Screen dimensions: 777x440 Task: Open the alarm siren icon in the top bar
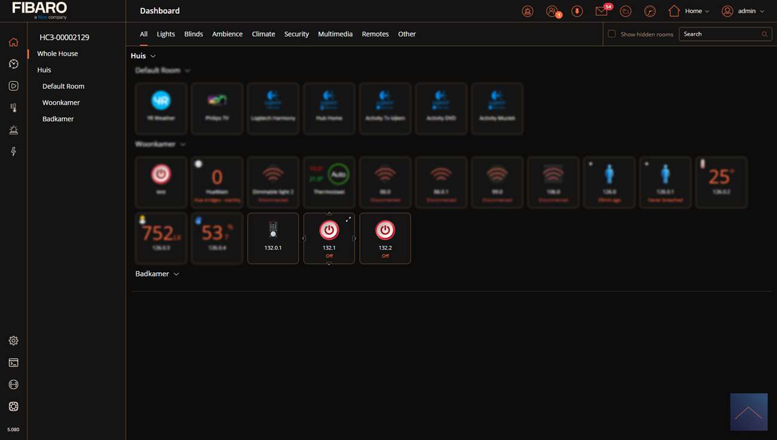click(x=528, y=11)
